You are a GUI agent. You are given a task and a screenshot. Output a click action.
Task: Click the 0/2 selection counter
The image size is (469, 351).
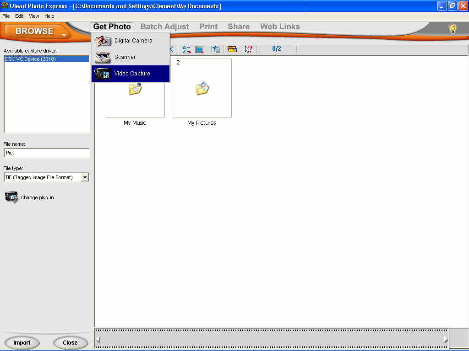tap(276, 49)
